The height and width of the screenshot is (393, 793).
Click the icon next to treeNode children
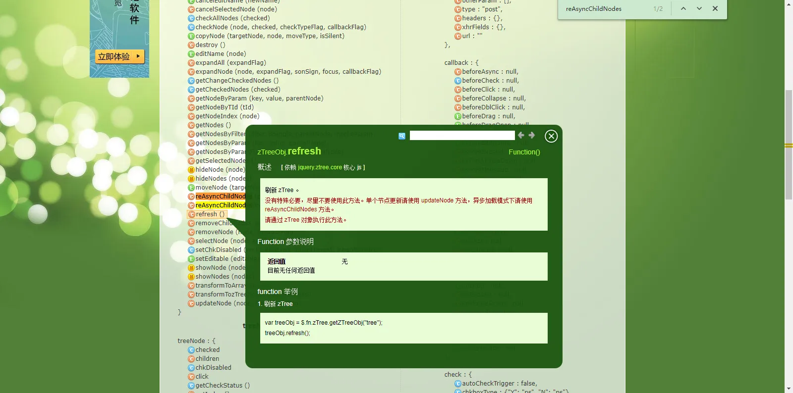[x=191, y=359]
